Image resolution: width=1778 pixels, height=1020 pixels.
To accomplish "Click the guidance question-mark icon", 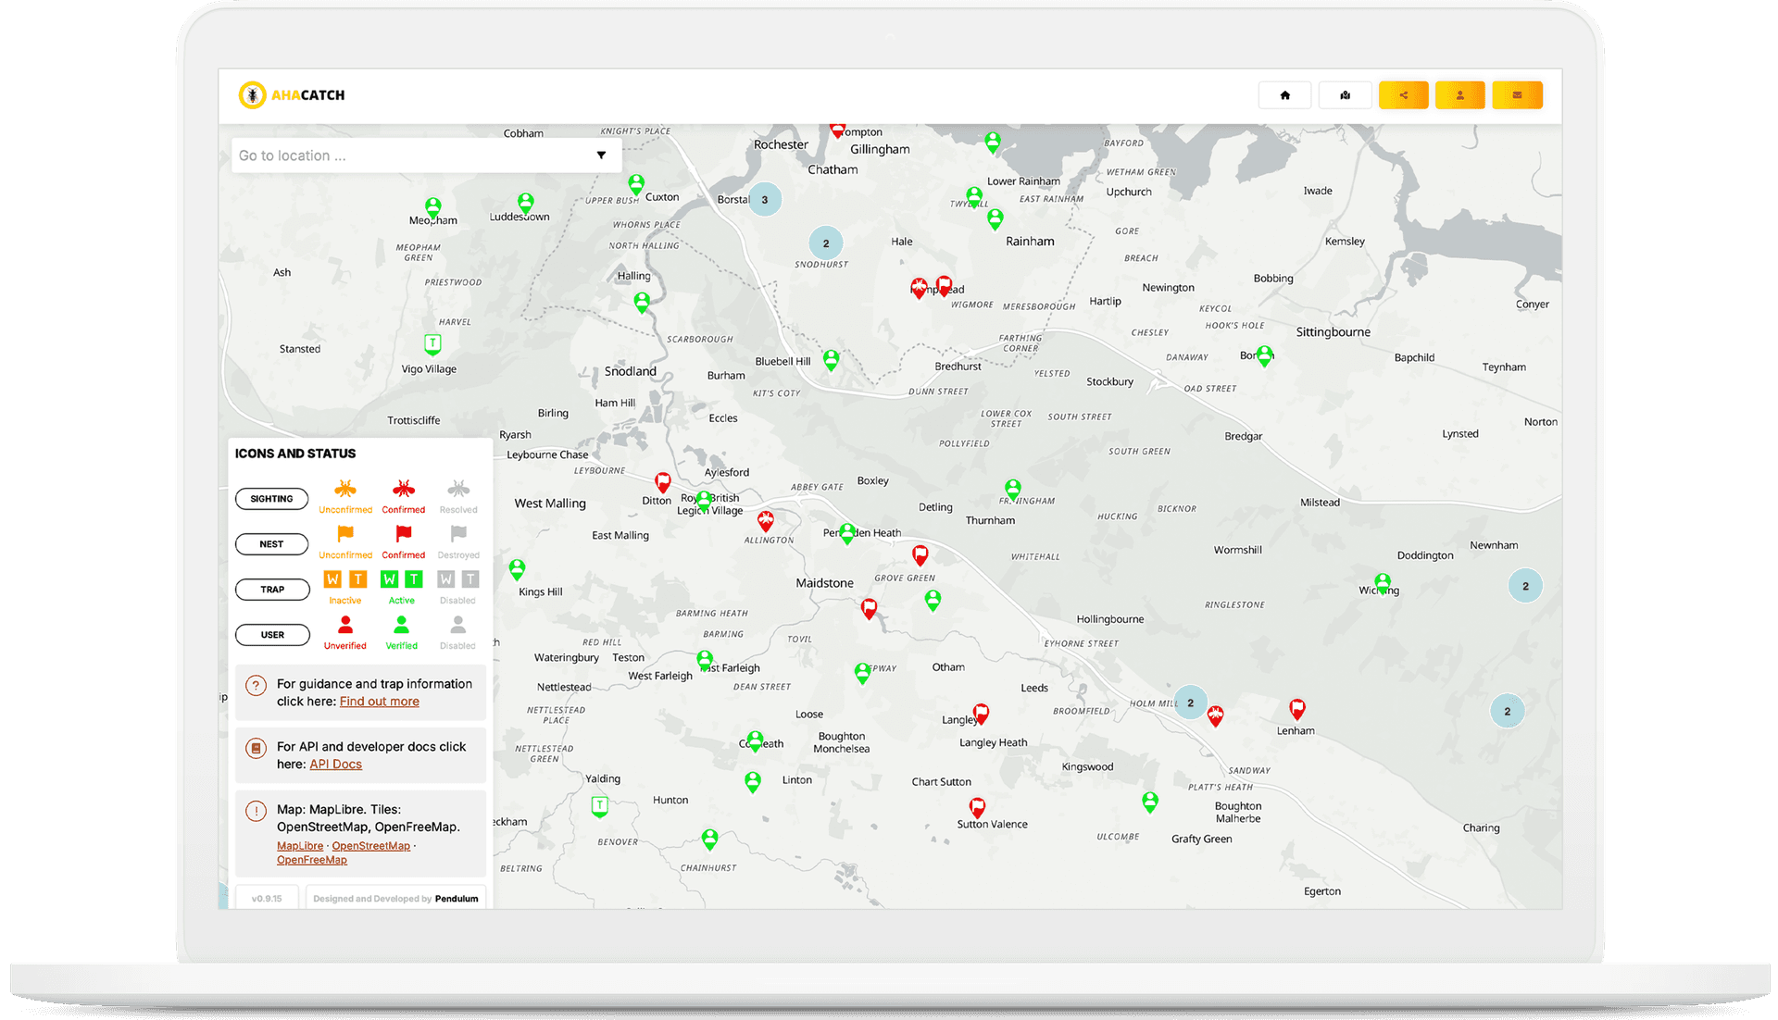I will point(255,685).
